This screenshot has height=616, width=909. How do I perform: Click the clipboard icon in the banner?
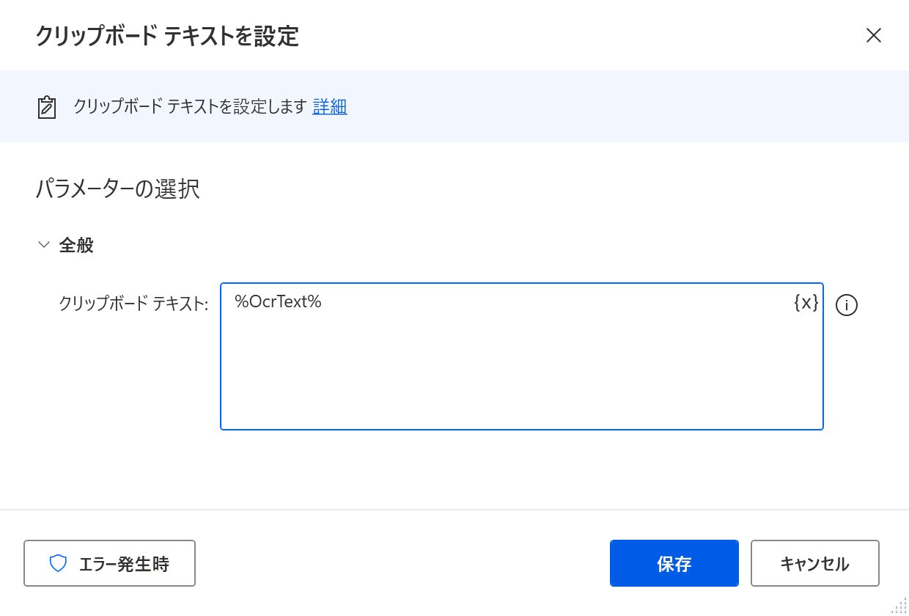pyautogui.click(x=47, y=107)
